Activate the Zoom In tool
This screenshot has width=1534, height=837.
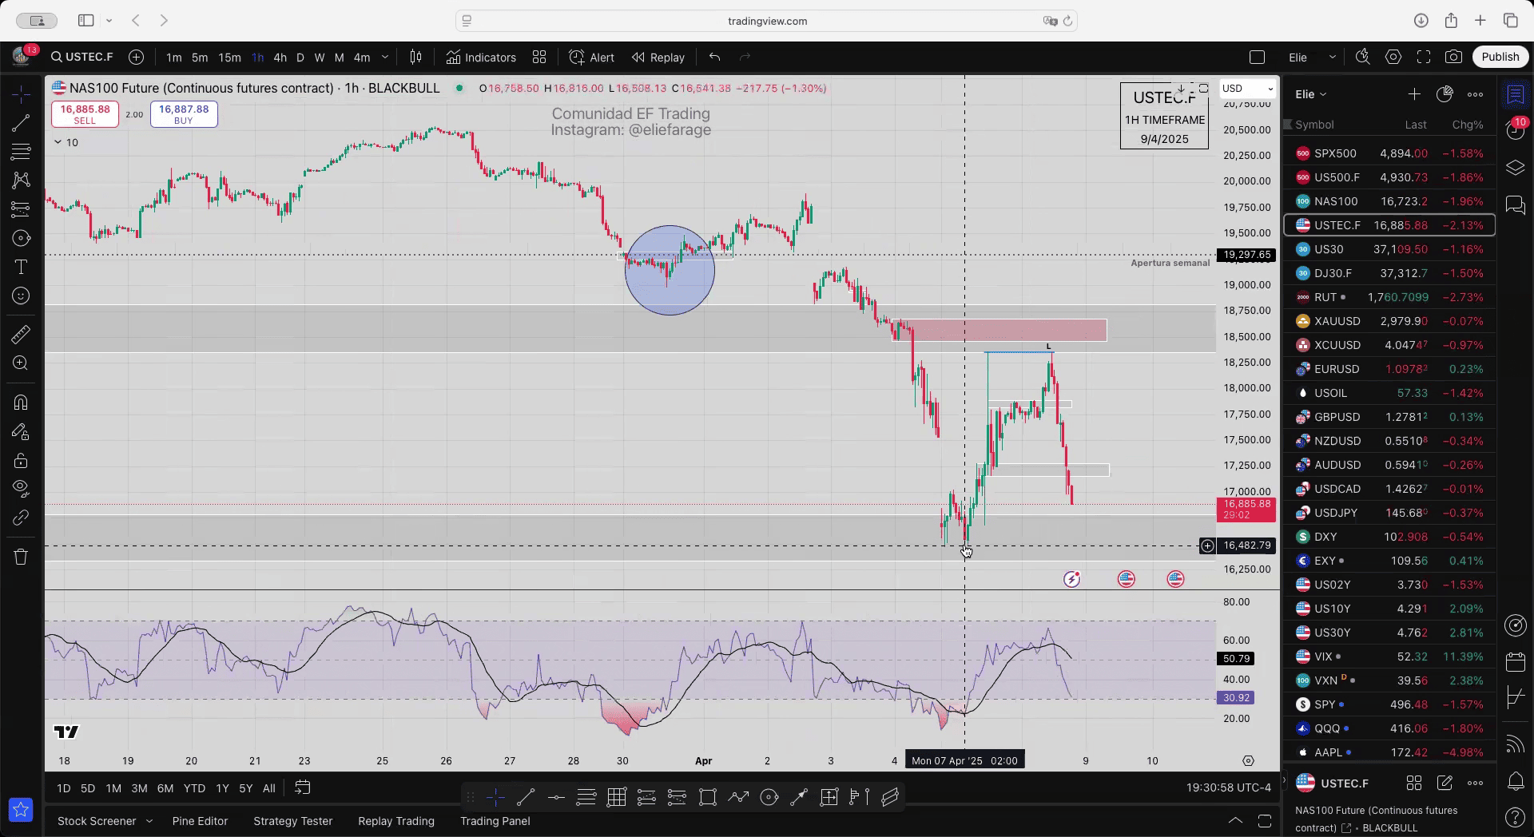coord(21,363)
